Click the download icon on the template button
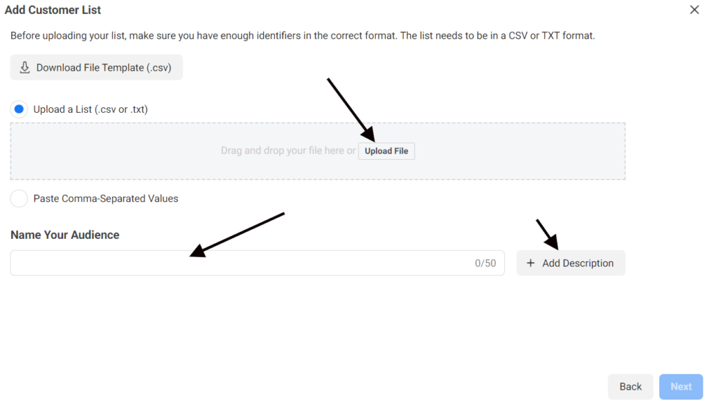709x405 pixels. click(x=24, y=67)
